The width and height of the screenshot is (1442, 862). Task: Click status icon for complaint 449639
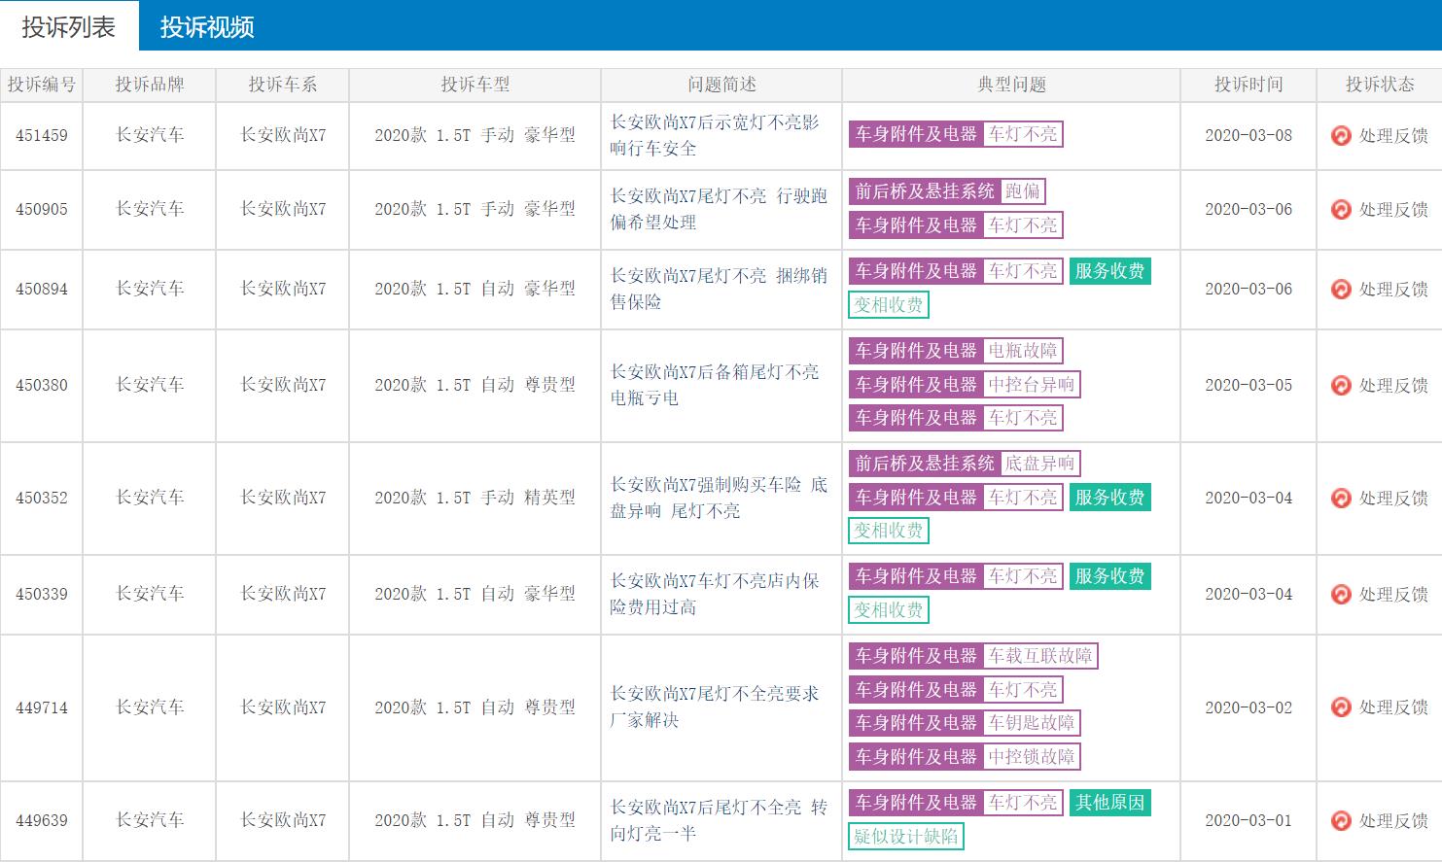coord(1341,821)
